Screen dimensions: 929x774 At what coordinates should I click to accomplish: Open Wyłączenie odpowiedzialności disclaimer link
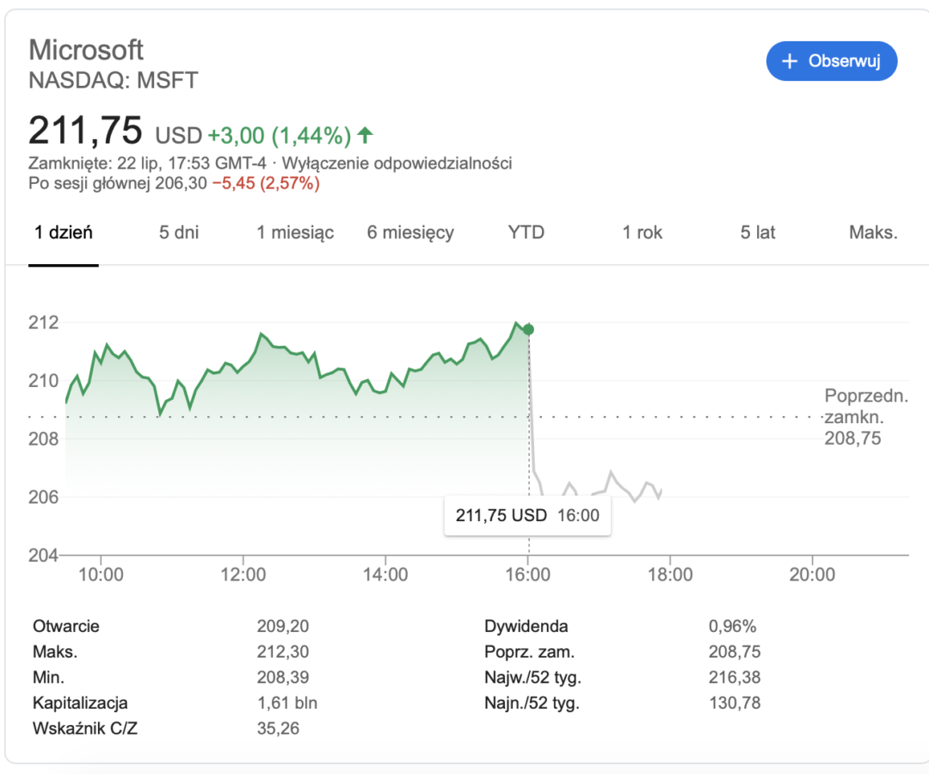point(397,163)
